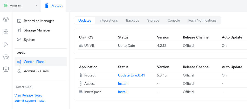Click the UNVR version 4.2.12 cell
Image resolution: width=247 pixels, height=109 pixels.
click(x=162, y=46)
